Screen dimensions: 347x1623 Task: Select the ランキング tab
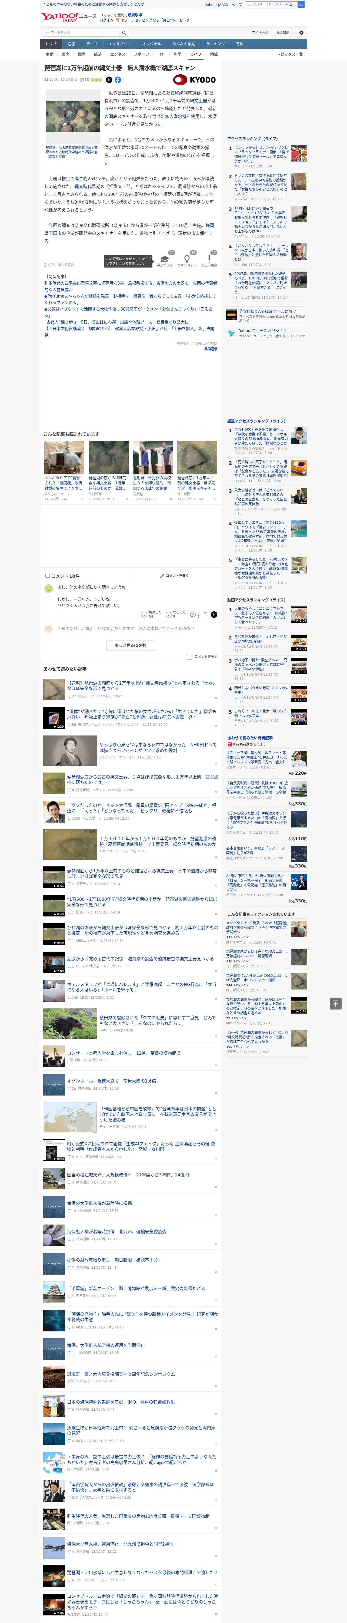215,44
